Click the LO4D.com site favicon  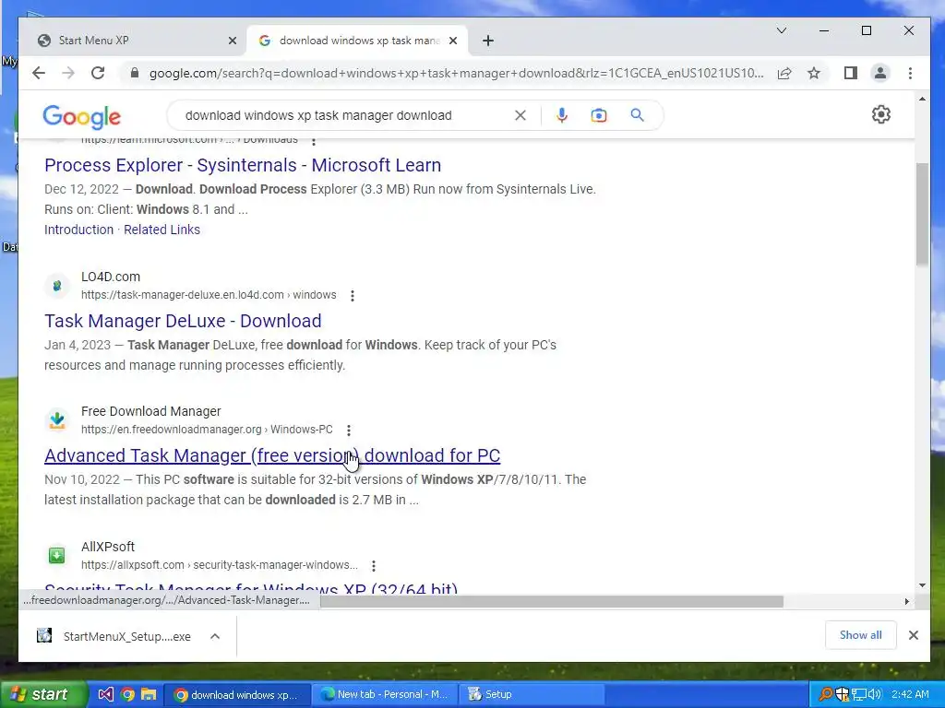point(57,286)
